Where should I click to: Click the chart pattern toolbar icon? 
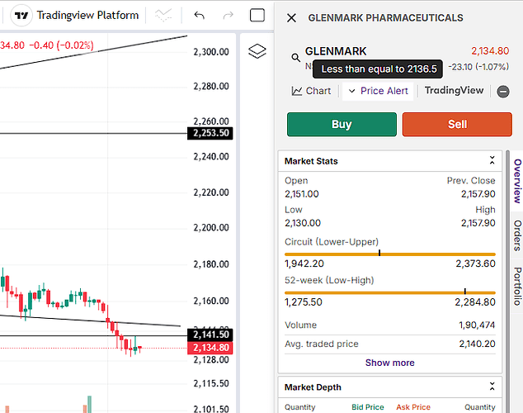click(x=163, y=16)
